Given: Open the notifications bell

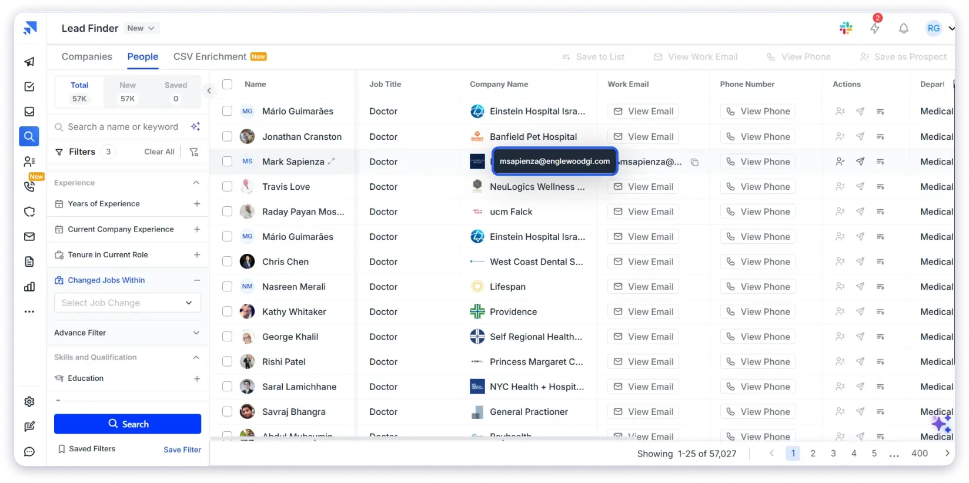Looking at the screenshot, I should pos(904,28).
